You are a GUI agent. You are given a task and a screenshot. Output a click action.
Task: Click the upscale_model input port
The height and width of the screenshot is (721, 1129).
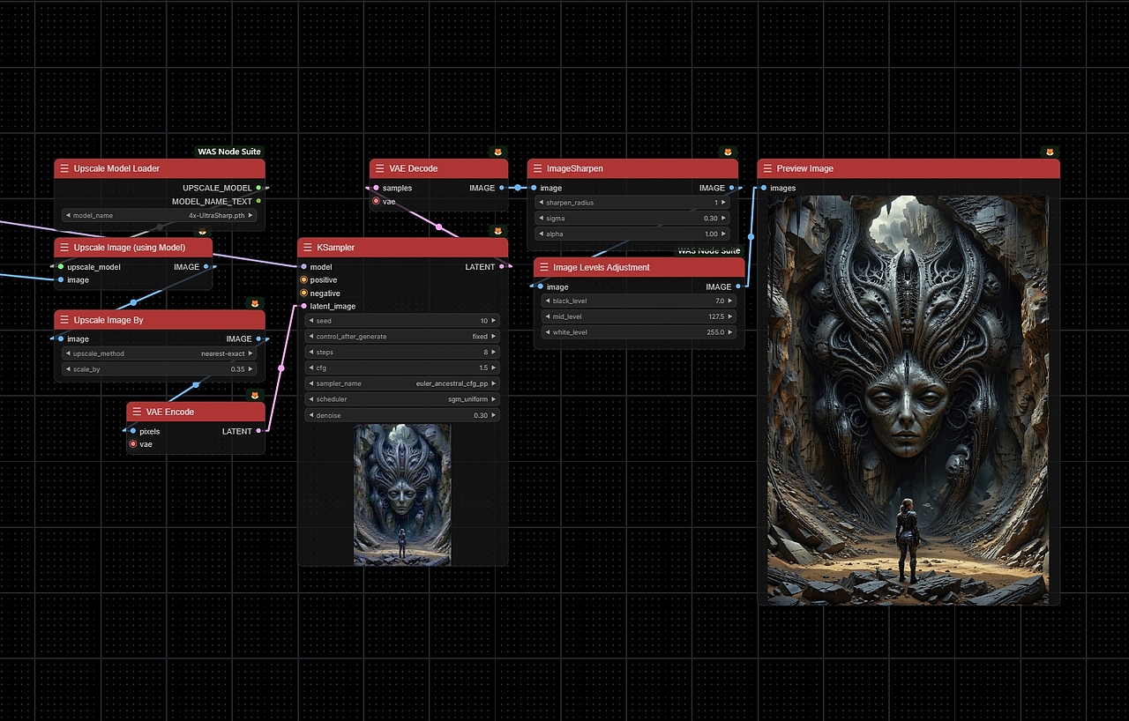click(x=61, y=267)
